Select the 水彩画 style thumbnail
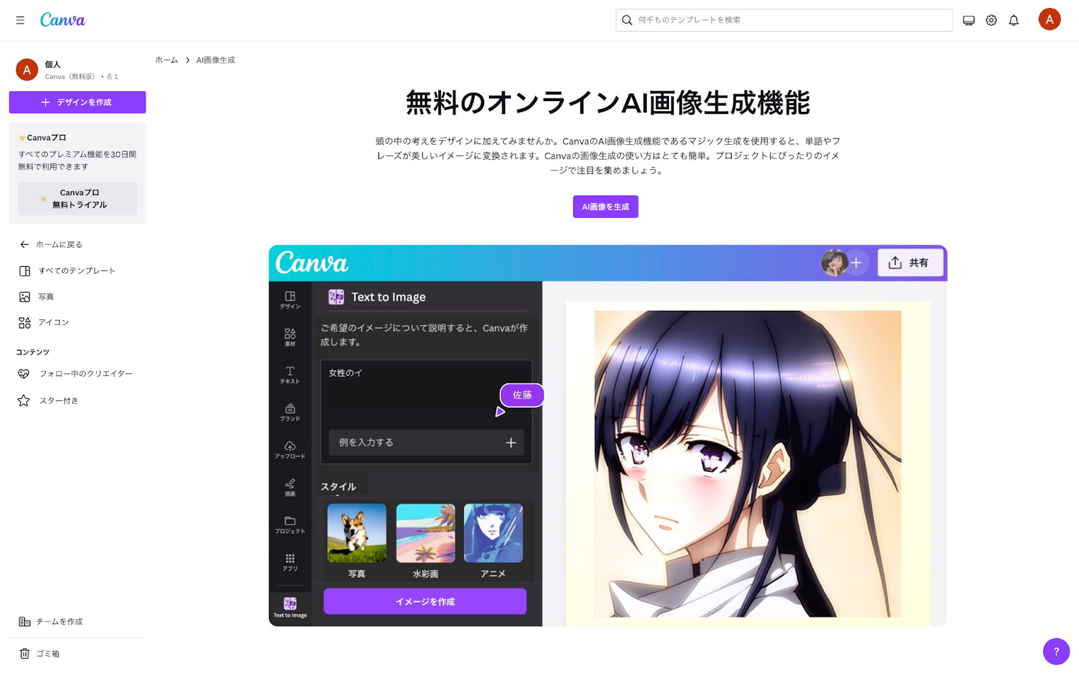Viewport: 1079px width, 674px height. point(426,533)
